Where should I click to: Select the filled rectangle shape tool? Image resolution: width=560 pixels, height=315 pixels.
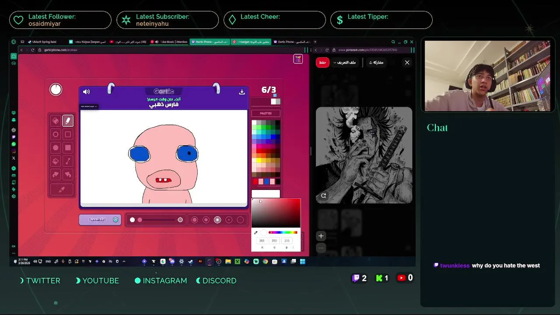68,148
